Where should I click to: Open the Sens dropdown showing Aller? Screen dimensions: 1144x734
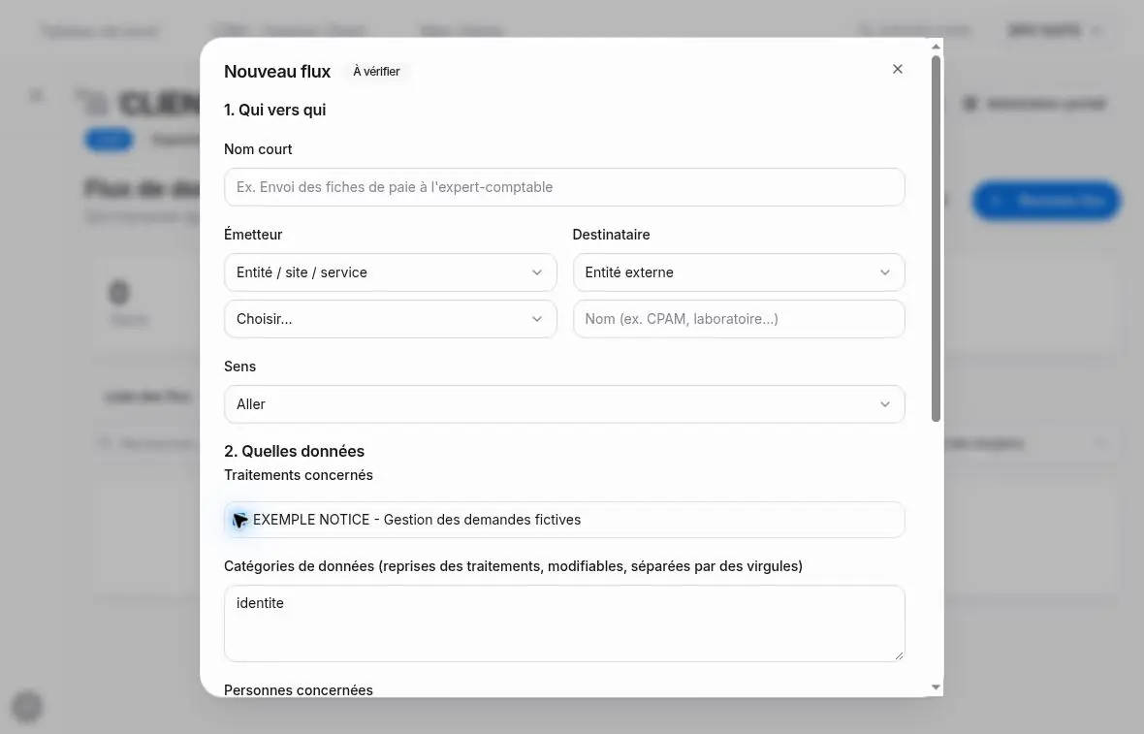(564, 404)
